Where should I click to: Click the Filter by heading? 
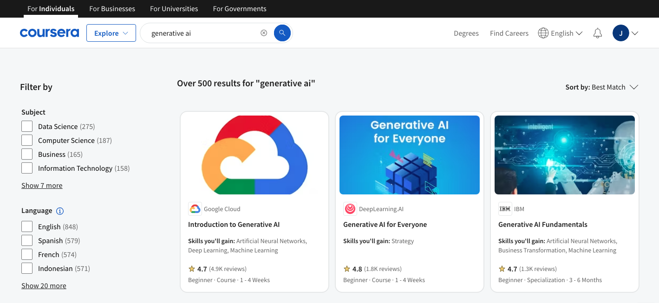[x=36, y=87]
